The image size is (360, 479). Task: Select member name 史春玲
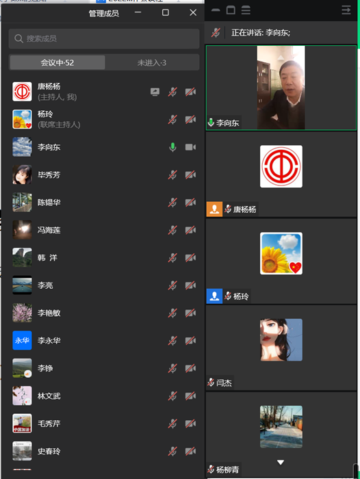pyautogui.click(x=49, y=451)
